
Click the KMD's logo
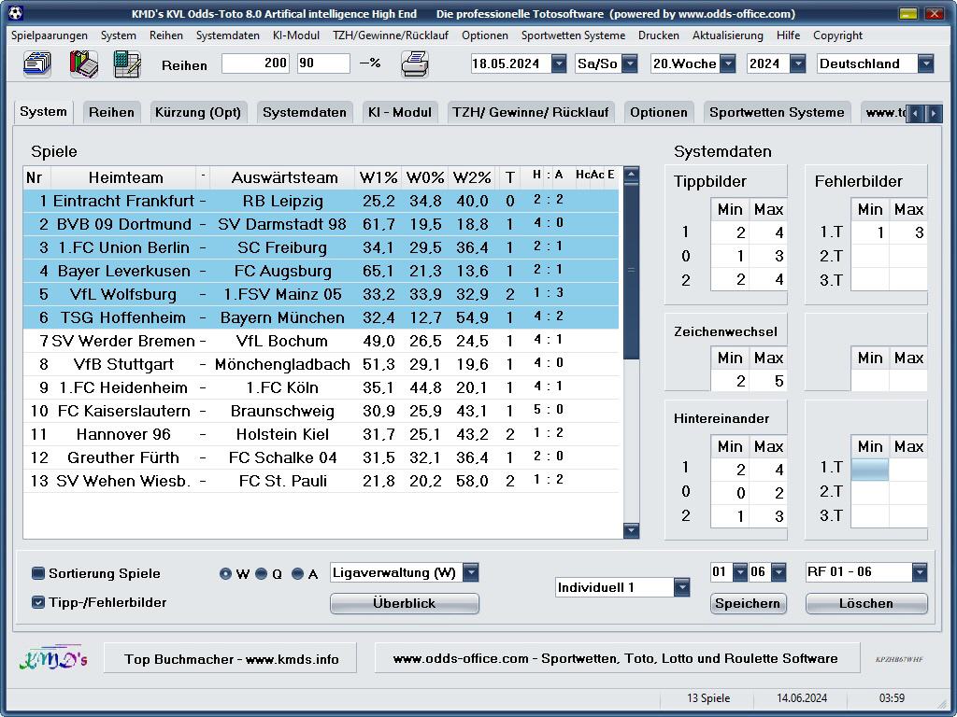[x=53, y=658]
